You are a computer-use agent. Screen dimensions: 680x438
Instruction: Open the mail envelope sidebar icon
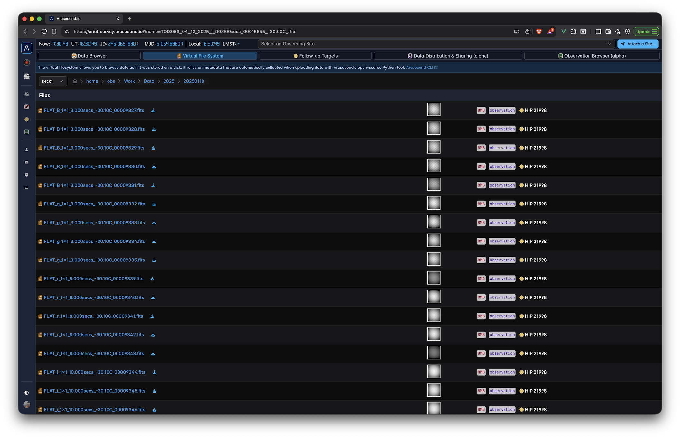point(27,162)
